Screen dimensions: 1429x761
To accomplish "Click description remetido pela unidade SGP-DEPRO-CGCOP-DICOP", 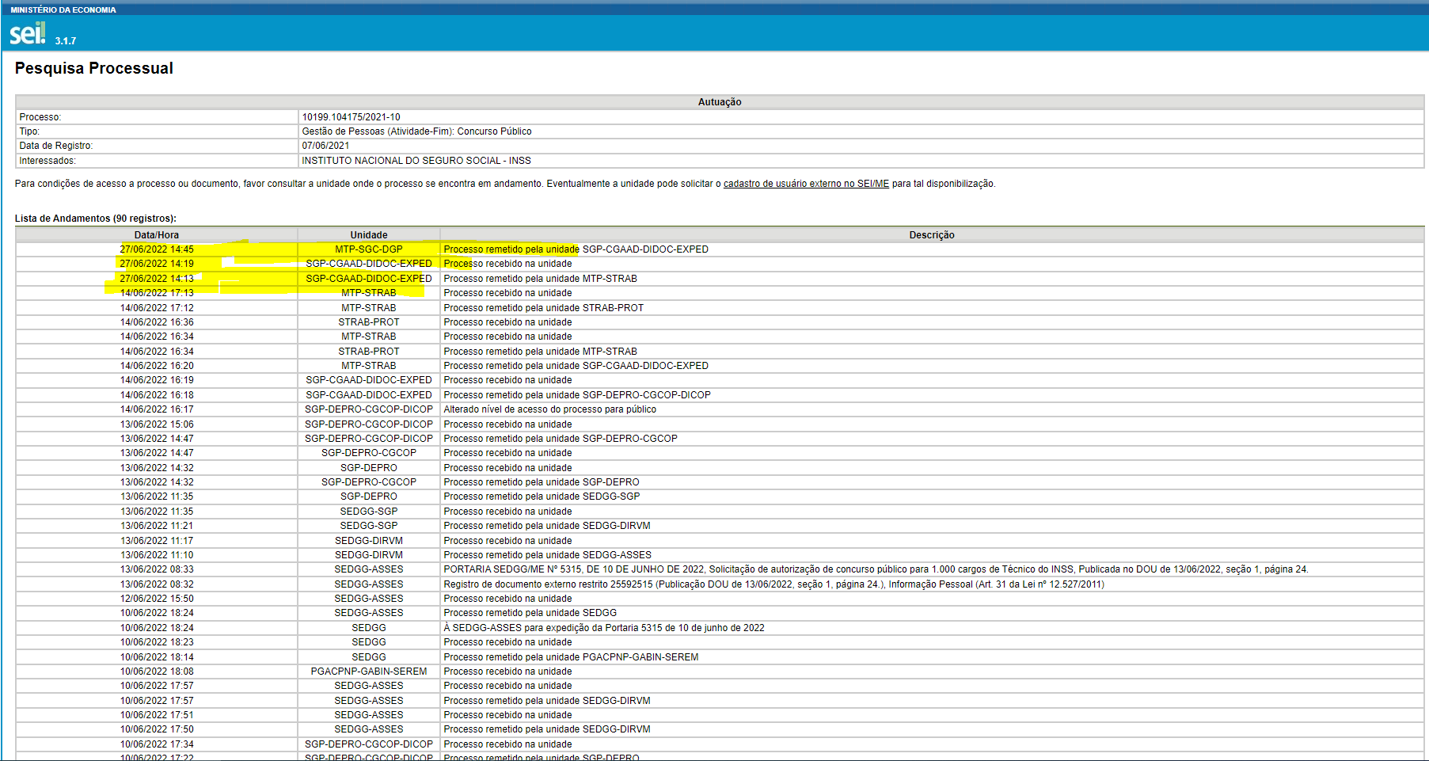I will click(x=577, y=395).
